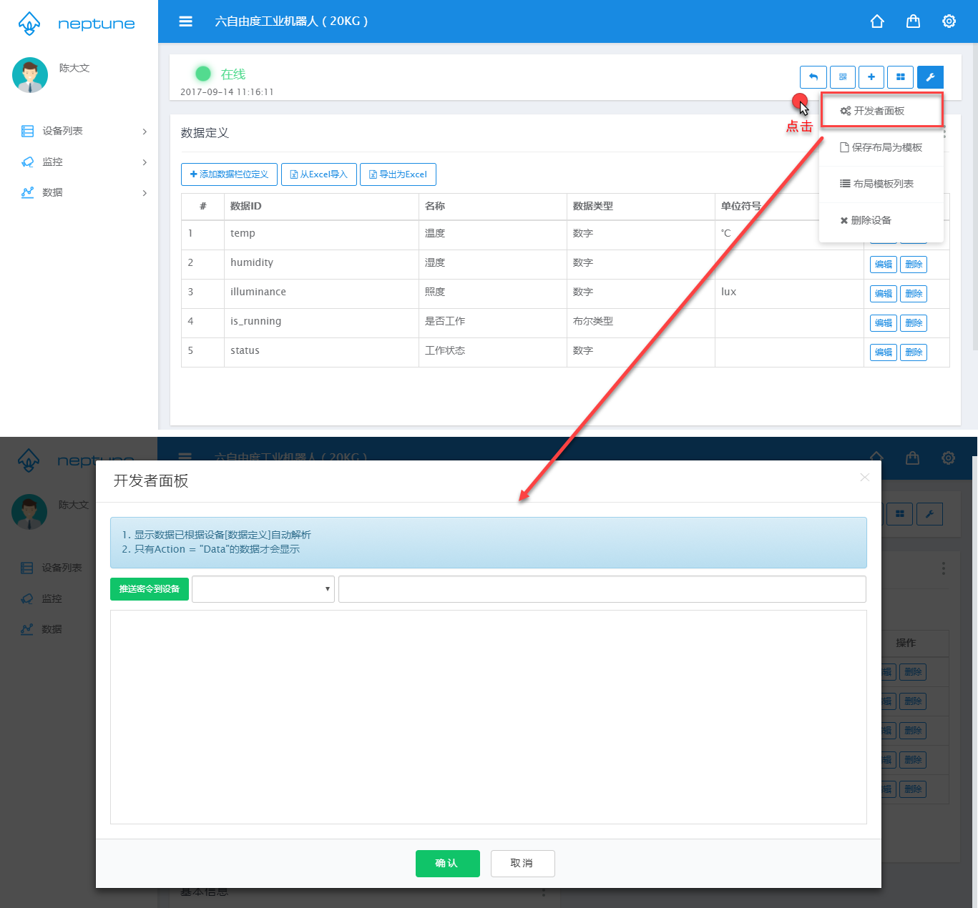Screen dimensions: 978x908
Task: Click the home icon in the blue header
Action: pyautogui.click(x=877, y=21)
